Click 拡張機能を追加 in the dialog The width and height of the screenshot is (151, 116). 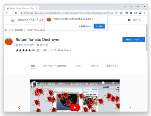point(85,26)
